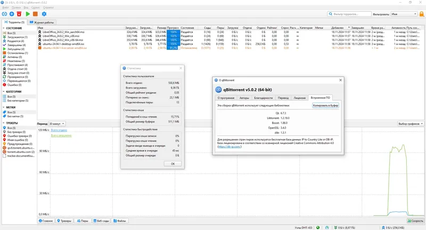Open the Выбор графиков dropdown
This screenshot has height=230, width=426.
click(411, 124)
